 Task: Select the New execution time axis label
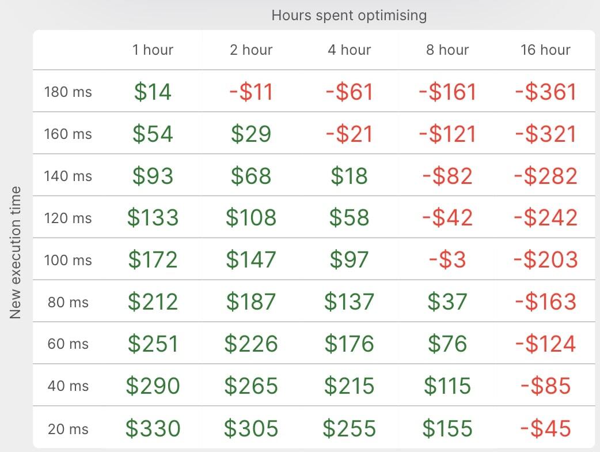[x=16, y=253]
